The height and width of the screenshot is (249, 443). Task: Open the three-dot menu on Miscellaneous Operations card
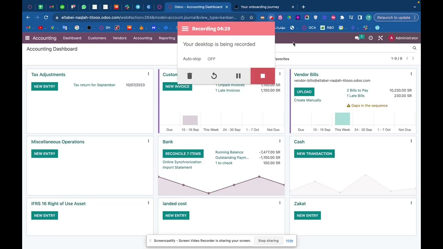click(148, 141)
